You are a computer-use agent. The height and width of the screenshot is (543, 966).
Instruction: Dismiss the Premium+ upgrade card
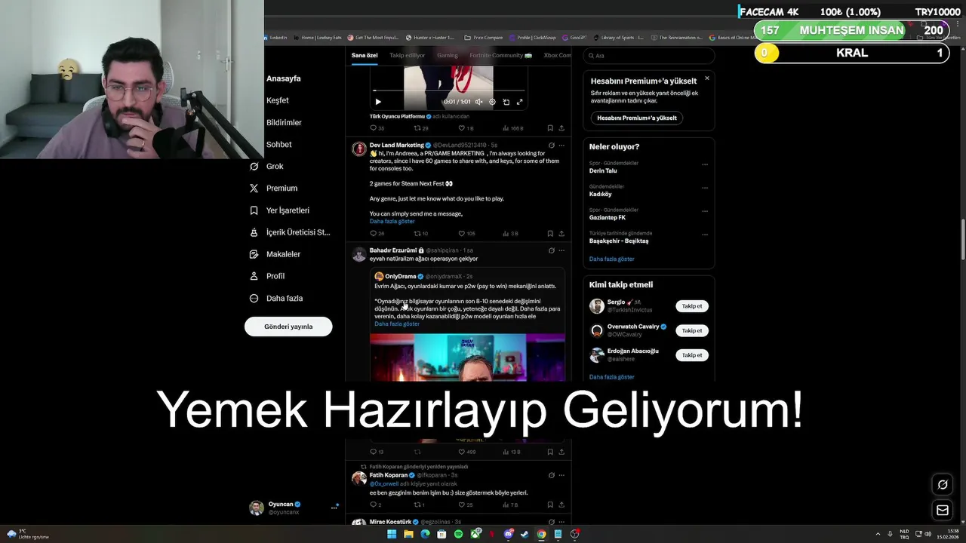coord(707,78)
